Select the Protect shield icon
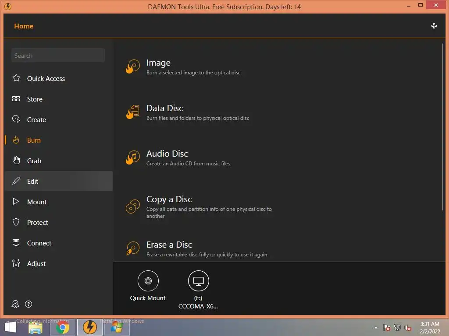Screen dimensions: 449x336 (x=16, y=222)
